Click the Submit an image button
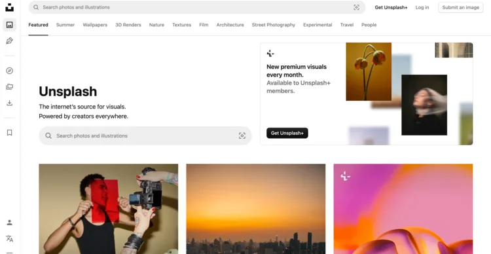This screenshot has height=254, width=491. 461,7
